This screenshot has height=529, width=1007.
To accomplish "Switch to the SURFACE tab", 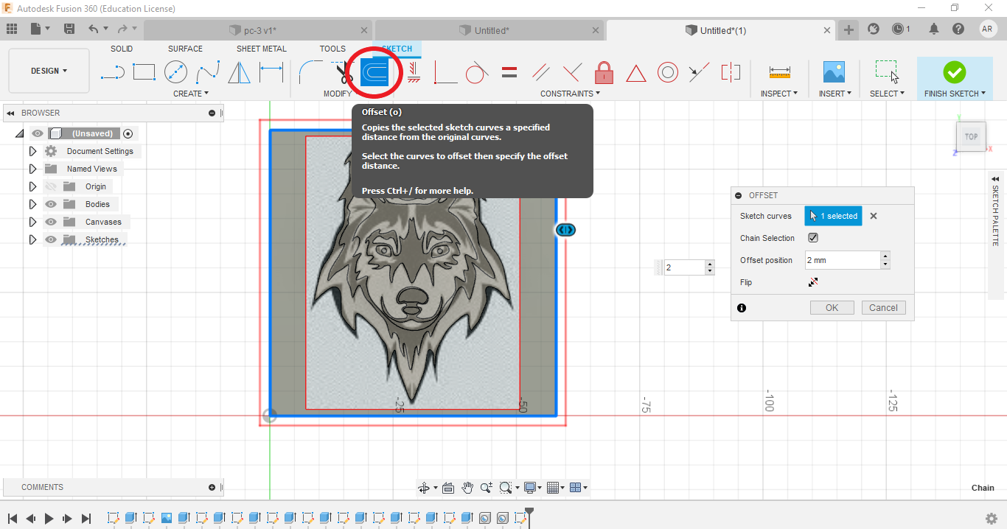I will pyautogui.click(x=185, y=49).
